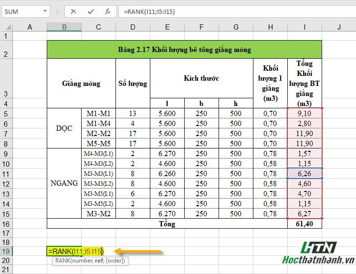Viewport: 356px width, 274px height.
Task: Click the RANK function name in the tooltip
Action: (63, 261)
